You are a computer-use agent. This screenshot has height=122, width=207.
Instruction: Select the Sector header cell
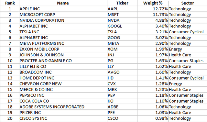click(188, 3)
